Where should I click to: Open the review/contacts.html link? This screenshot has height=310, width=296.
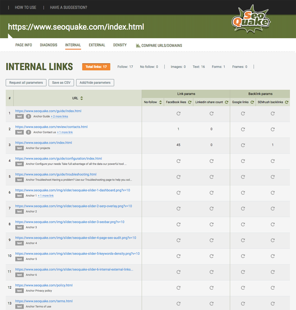click(x=51, y=127)
